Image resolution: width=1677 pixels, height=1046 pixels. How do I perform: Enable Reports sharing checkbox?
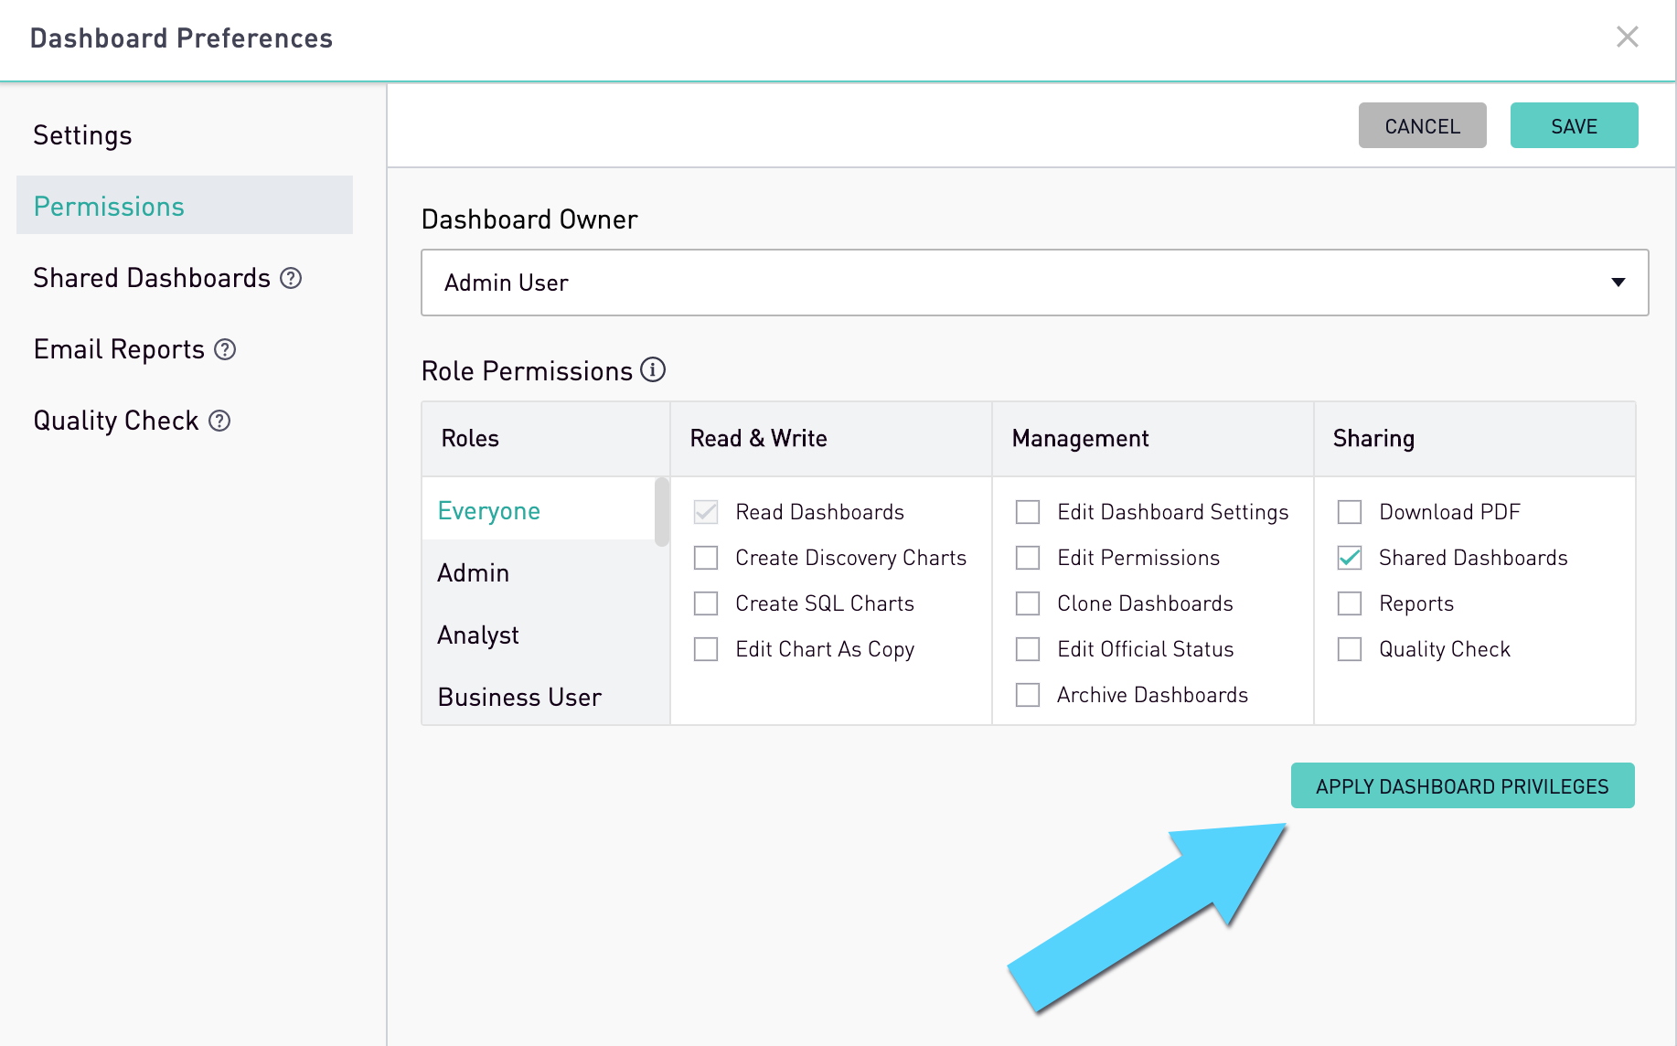point(1350,603)
